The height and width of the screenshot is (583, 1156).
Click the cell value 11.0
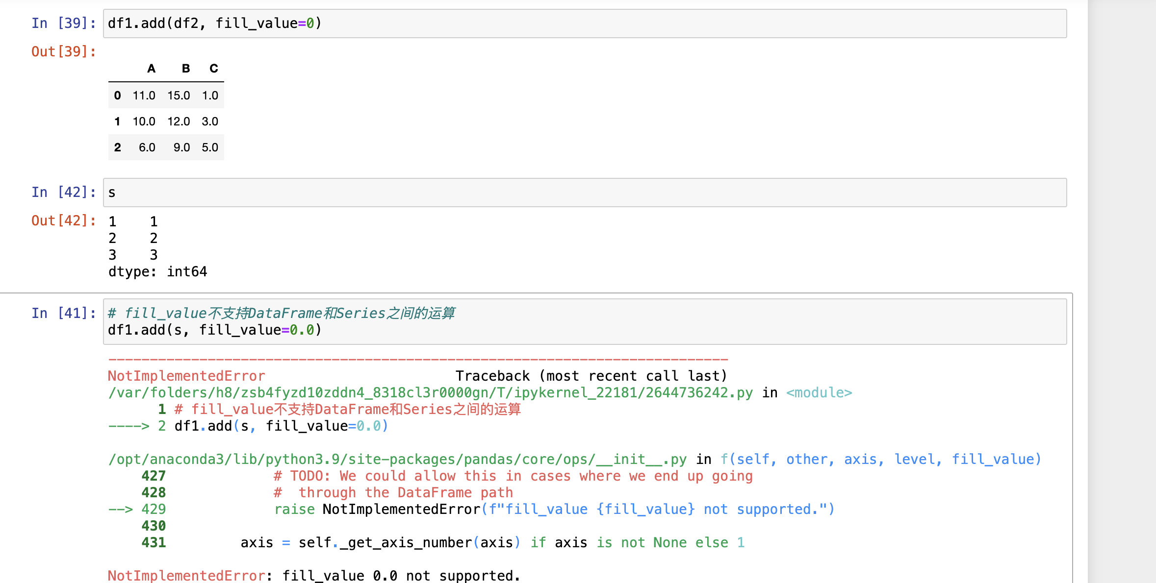(144, 96)
